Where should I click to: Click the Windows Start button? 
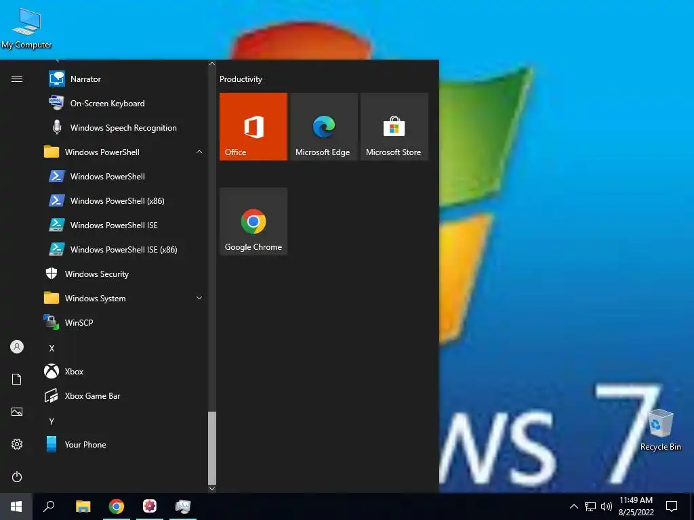click(16, 506)
